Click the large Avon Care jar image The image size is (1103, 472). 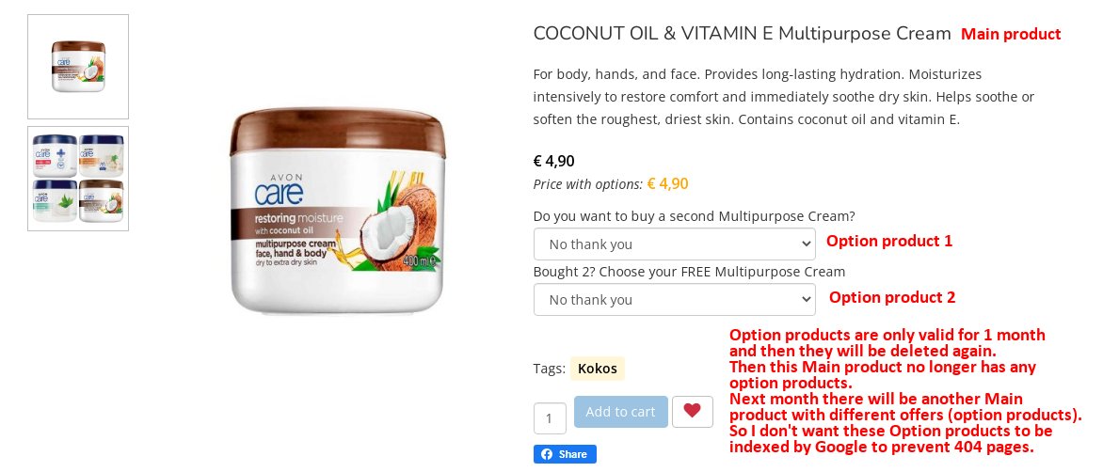pos(338,211)
